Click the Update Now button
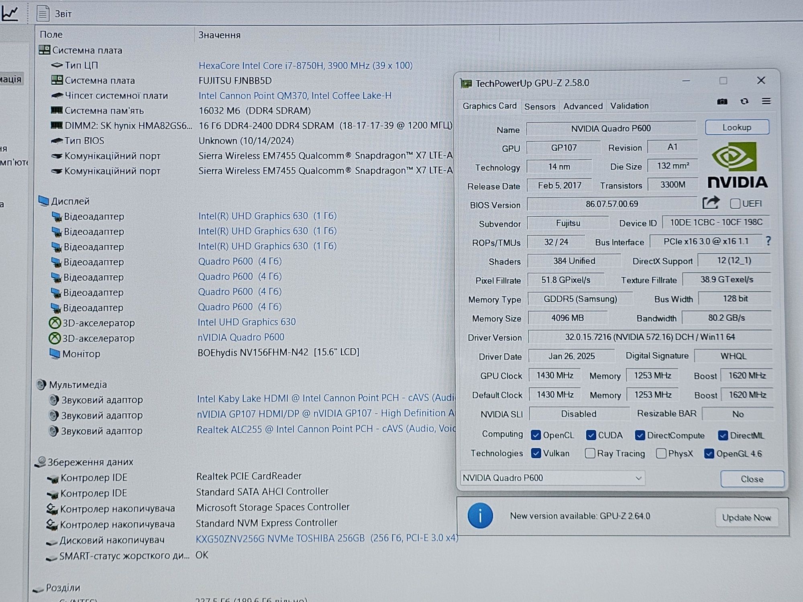Viewport: 803px width, 602px height. tap(746, 517)
